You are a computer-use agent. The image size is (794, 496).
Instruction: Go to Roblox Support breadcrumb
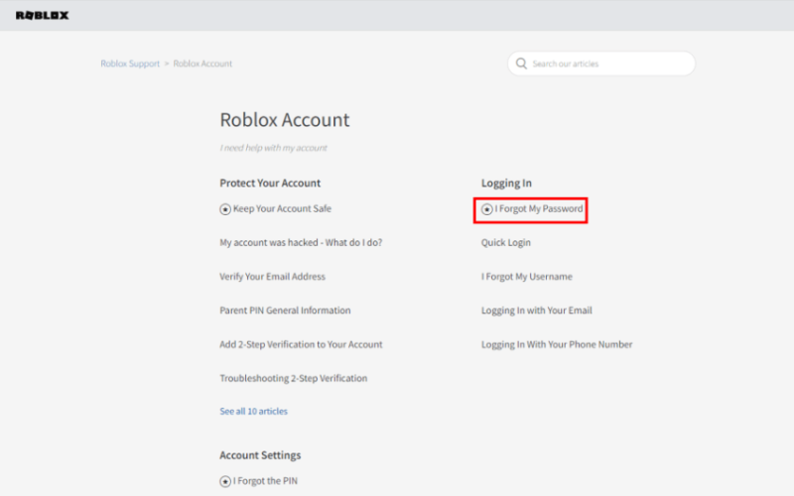tap(130, 63)
